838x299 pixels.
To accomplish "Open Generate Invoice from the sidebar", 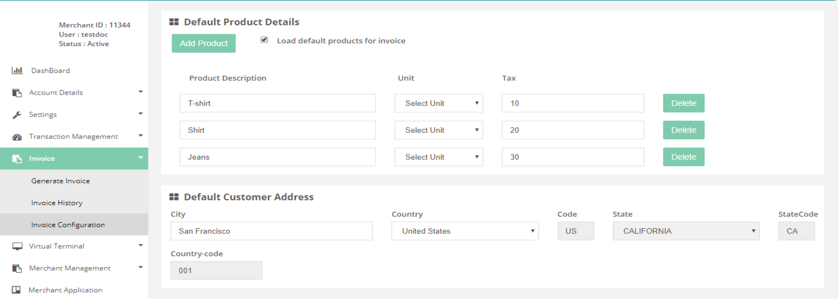I will [60, 181].
